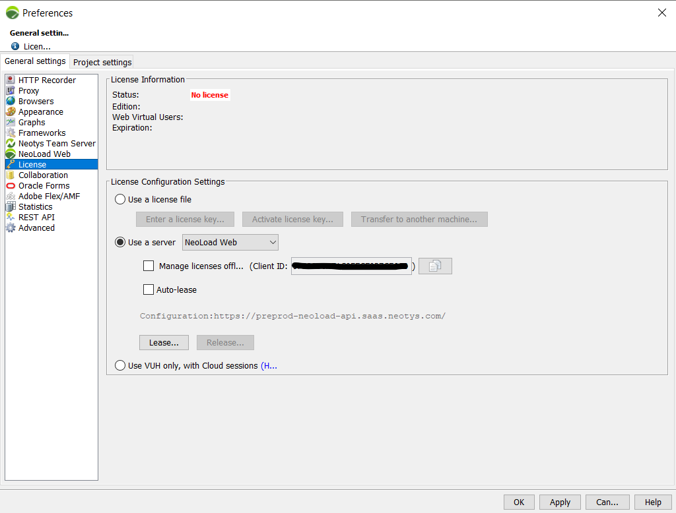Click the Enter a license key button
Screen dimensions: 676x513
pos(185,219)
